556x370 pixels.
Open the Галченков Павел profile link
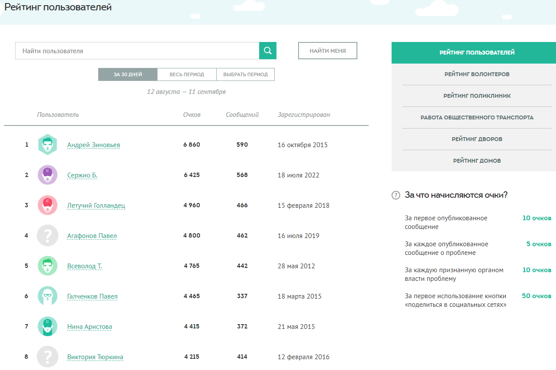pos(92,296)
